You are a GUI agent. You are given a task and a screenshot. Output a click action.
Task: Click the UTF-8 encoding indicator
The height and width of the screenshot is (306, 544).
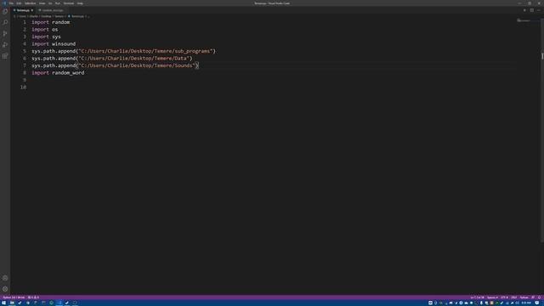pos(504,297)
